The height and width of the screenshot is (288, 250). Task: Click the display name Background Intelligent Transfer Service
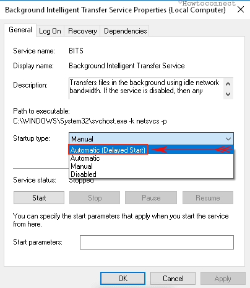127,66
